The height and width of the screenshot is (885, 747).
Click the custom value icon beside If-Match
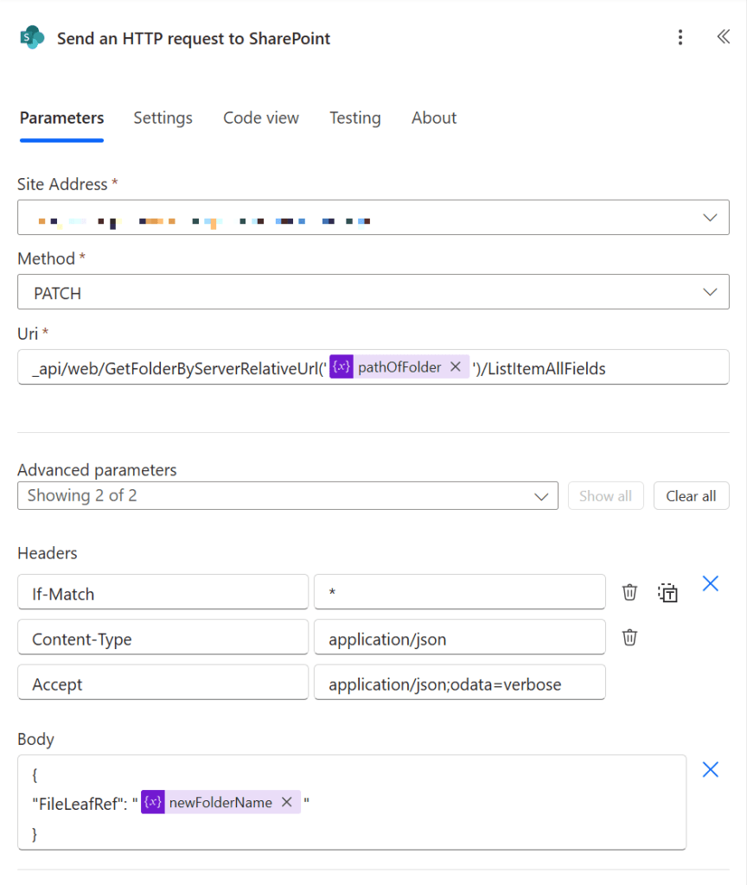pyautogui.click(x=667, y=592)
